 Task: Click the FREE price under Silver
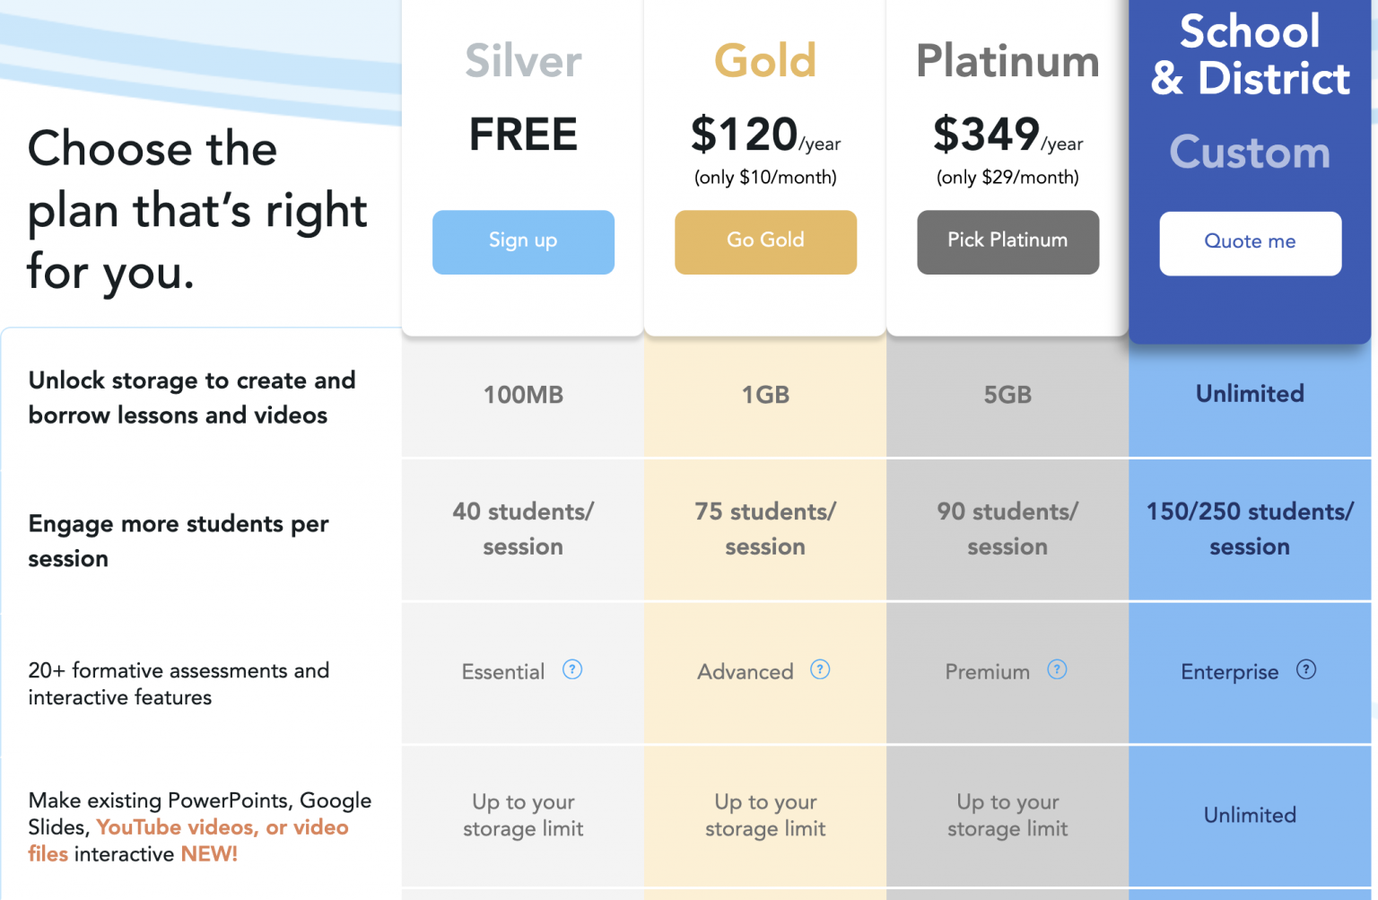523,135
